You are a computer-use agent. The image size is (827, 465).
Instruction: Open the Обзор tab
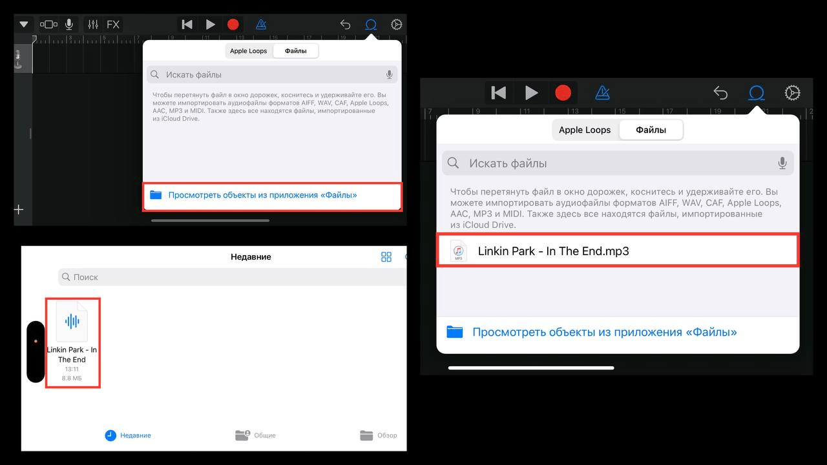pyautogui.click(x=379, y=435)
